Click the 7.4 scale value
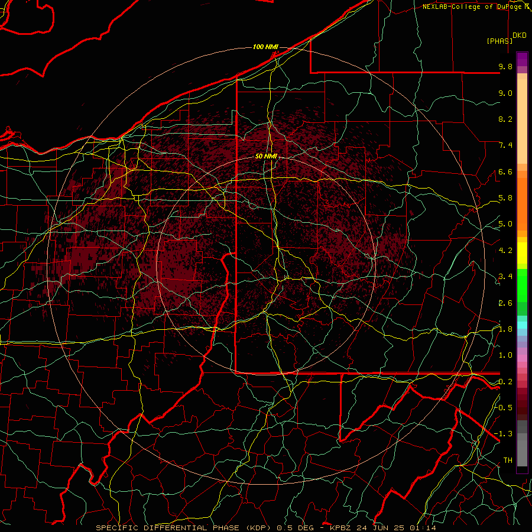This screenshot has height=532, width=532. [x=505, y=145]
